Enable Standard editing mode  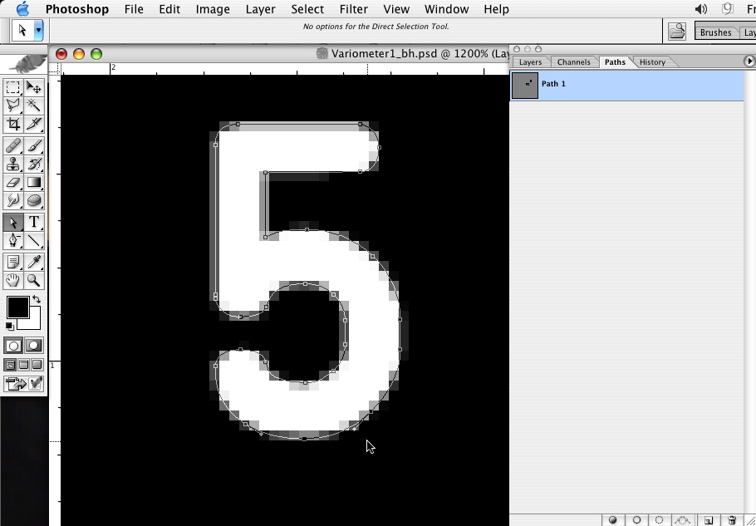[x=13, y=346]
